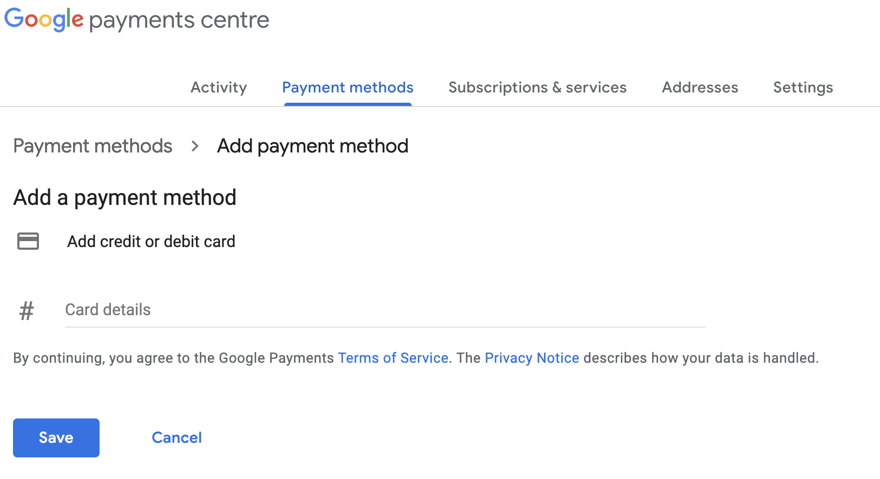Click the blue Save button
Image resolution: width=880 pixels, height=479 pixels.
pos(56,438)
